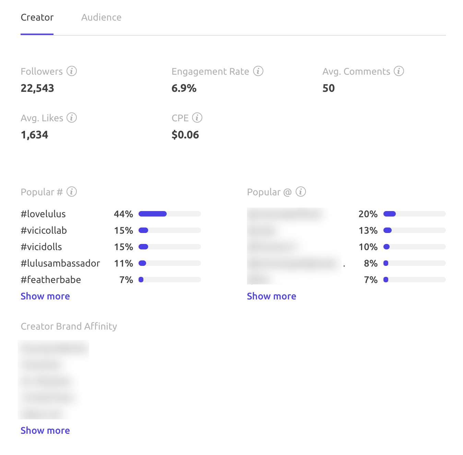Click the Engagement Rate info icon
The image size is (463, 455).
pyautogui.click(x=258, y=71)
